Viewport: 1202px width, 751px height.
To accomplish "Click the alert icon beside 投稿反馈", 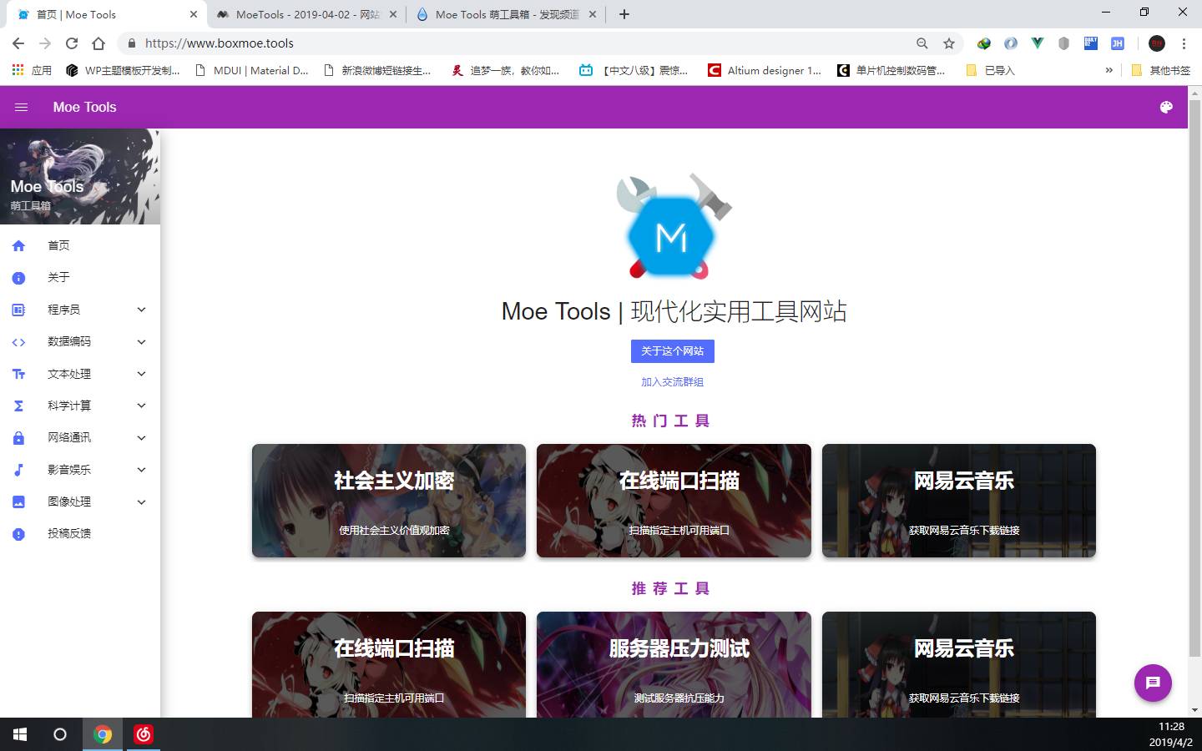I will coord(18,534).
